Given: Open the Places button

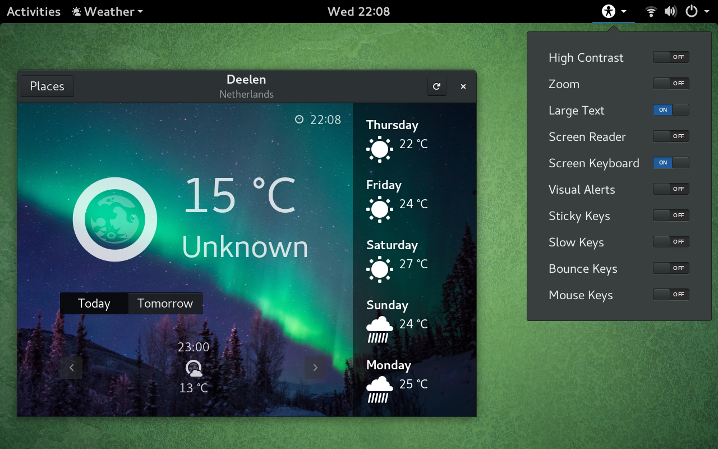Looking at the screenshot, I should pyautogui.click(x=47, y=86).
